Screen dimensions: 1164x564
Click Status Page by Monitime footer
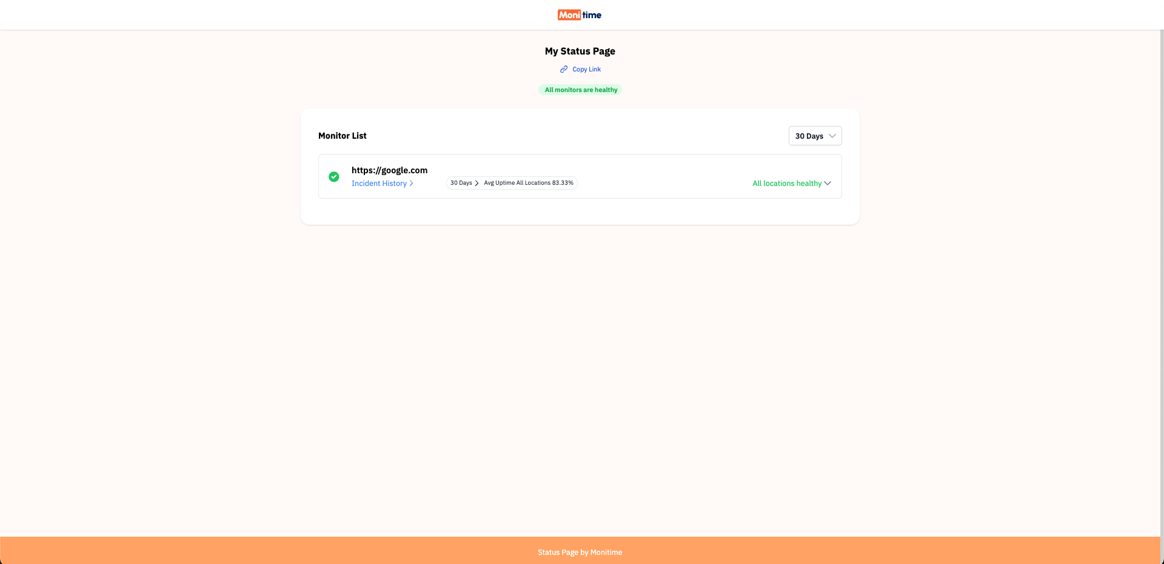(x=580, y=552)
